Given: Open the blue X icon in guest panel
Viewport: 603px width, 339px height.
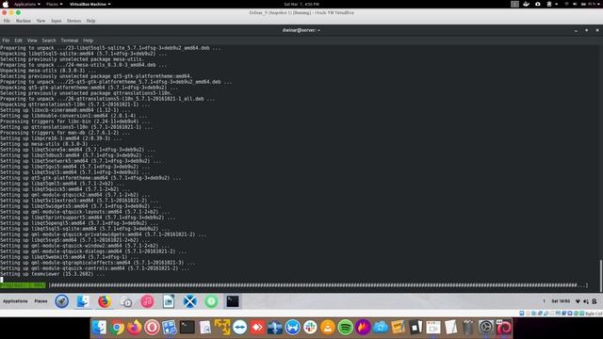Looking at the screenshot, I should [189, 301].
